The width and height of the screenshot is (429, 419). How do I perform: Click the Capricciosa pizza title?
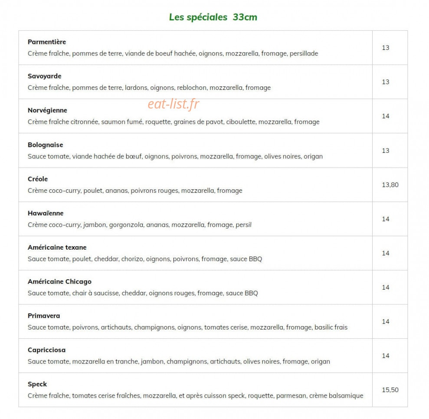46,350
